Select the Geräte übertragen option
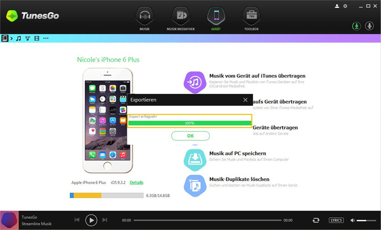The image size is (381, 230). click(x=275, y=127)
